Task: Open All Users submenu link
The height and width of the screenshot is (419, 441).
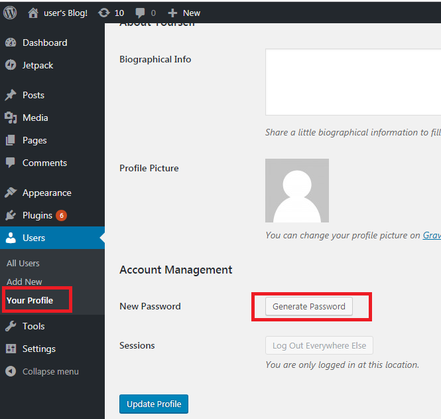Action: tap(23, 263)
